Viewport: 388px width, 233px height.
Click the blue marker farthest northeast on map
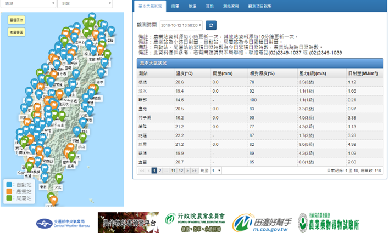pyautogui.click(x=111, y=31)
